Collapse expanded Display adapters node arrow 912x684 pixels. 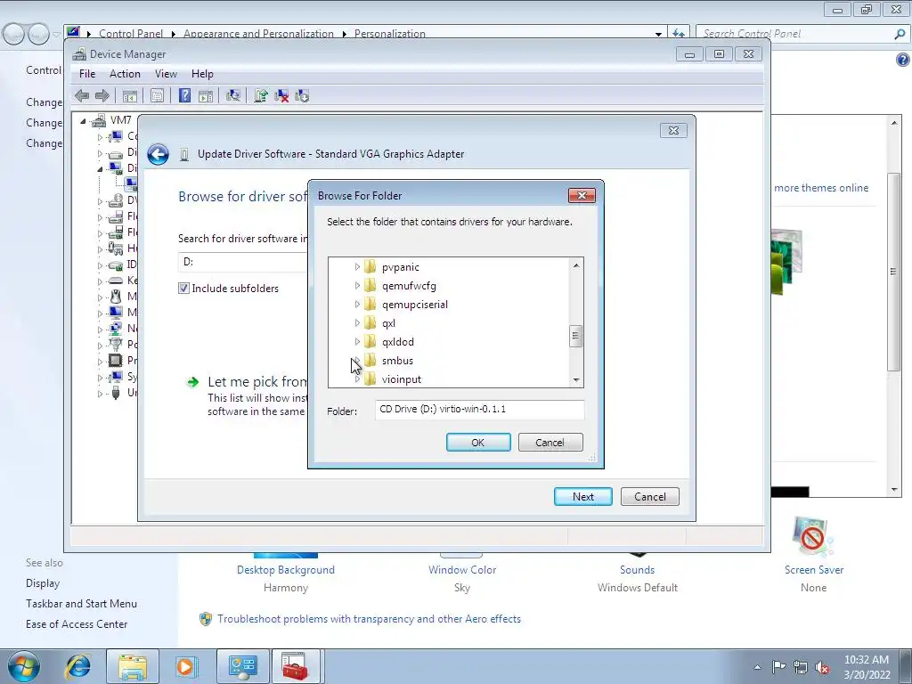[100, 168]
